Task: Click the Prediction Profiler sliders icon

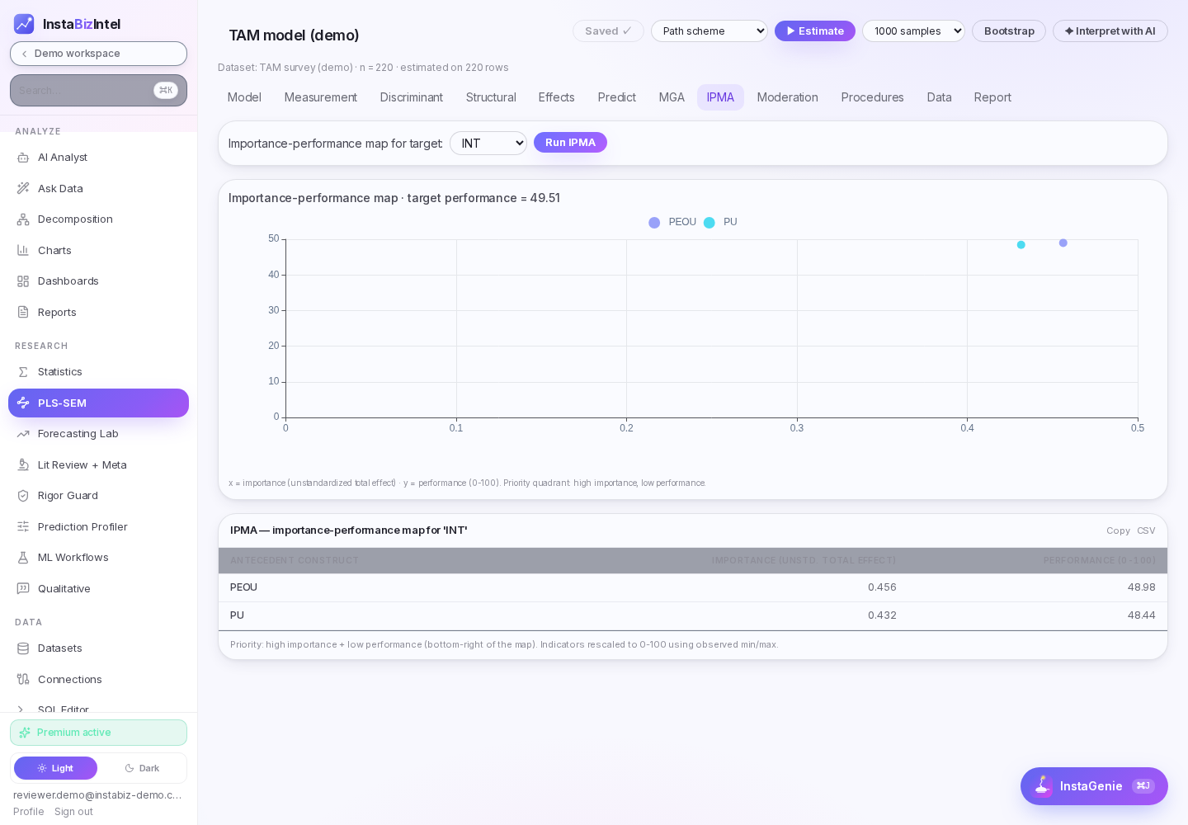Action: pos(23,526)
